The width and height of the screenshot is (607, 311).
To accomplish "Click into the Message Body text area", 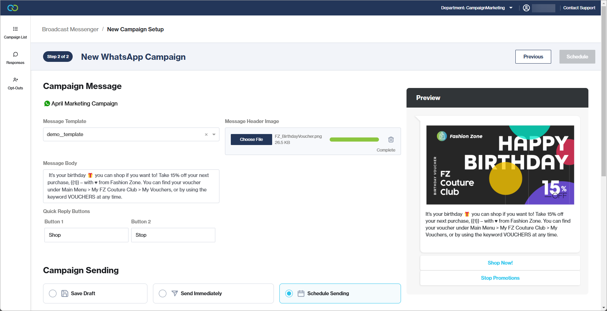I will coord(131,186).
